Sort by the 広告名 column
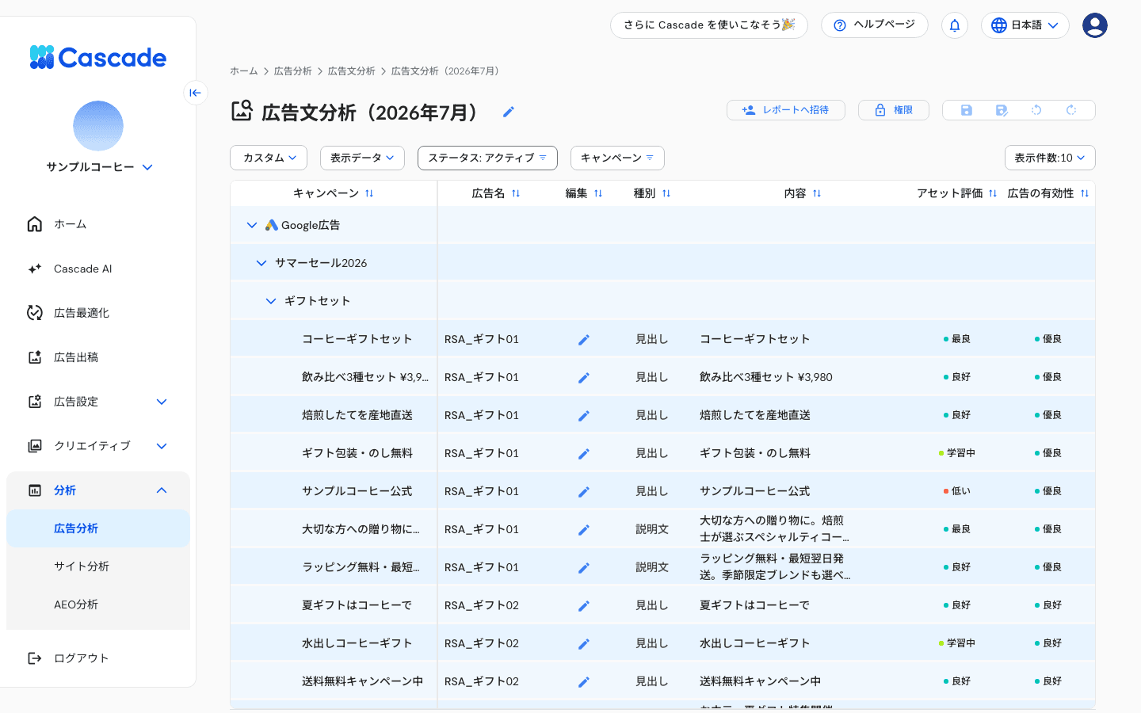The height and width of the screenshot is (713, 1141). [x=516, y=193]
